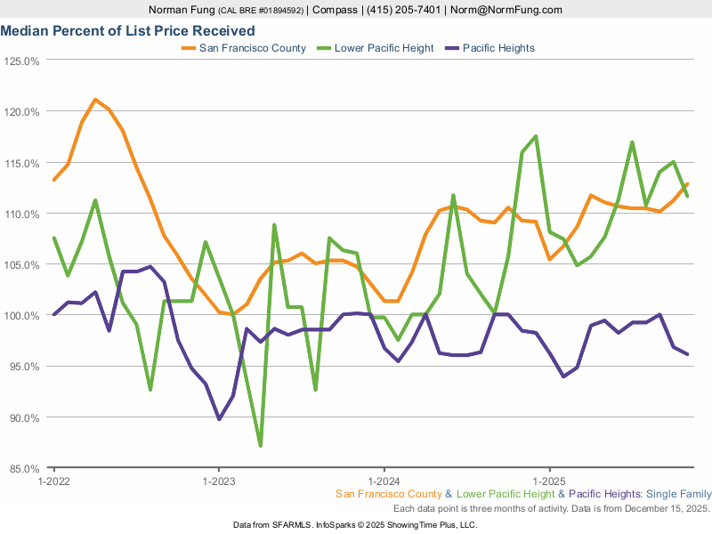Toggle the Lower Pacific Height label in top legend
Screen dimensions: 712x534
click(384, 48)
